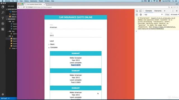179x100 pixels.
Task: Open the Welcome entry in Open Editors
Action: (14, 12)
